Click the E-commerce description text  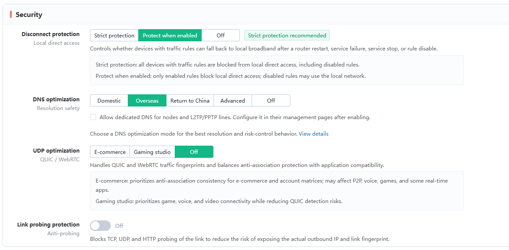click(x=272, y=185)
